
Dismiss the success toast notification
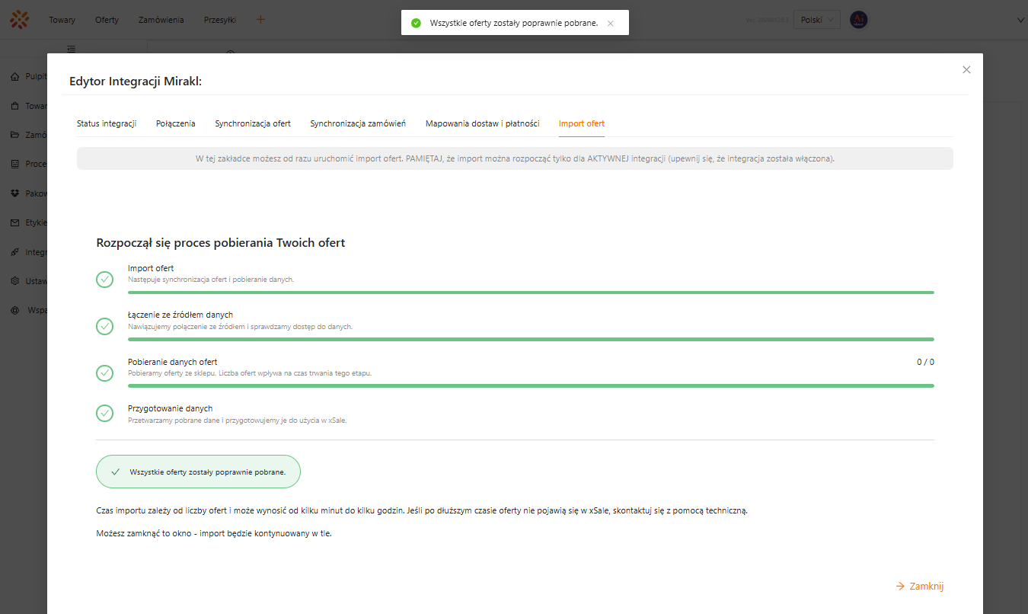611,24
